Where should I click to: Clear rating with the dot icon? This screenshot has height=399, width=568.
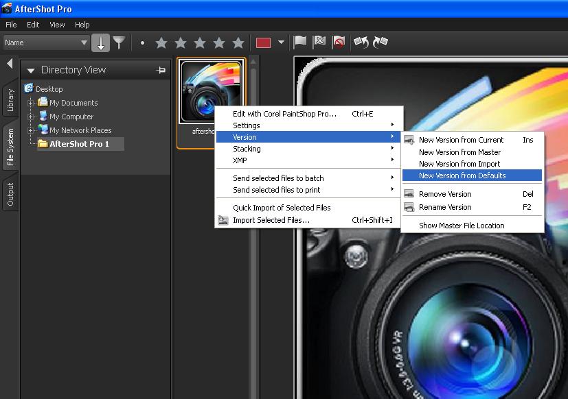pos(142,43)
